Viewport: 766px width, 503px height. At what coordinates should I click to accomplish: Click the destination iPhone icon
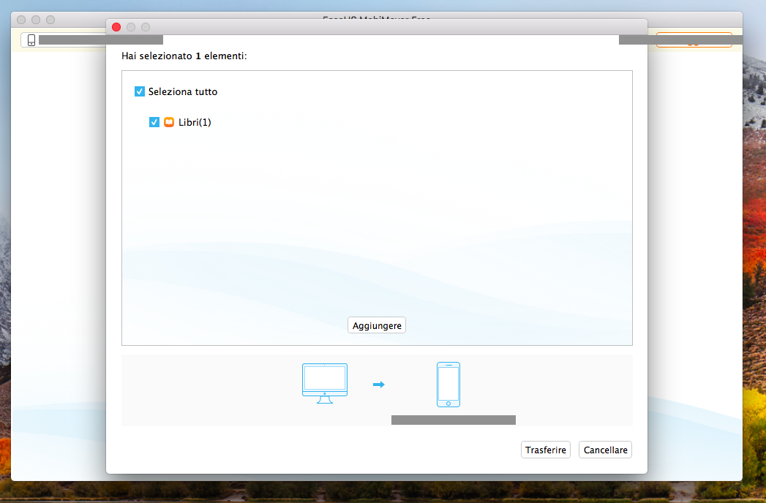pyautogui.click(x=448, y=385)
